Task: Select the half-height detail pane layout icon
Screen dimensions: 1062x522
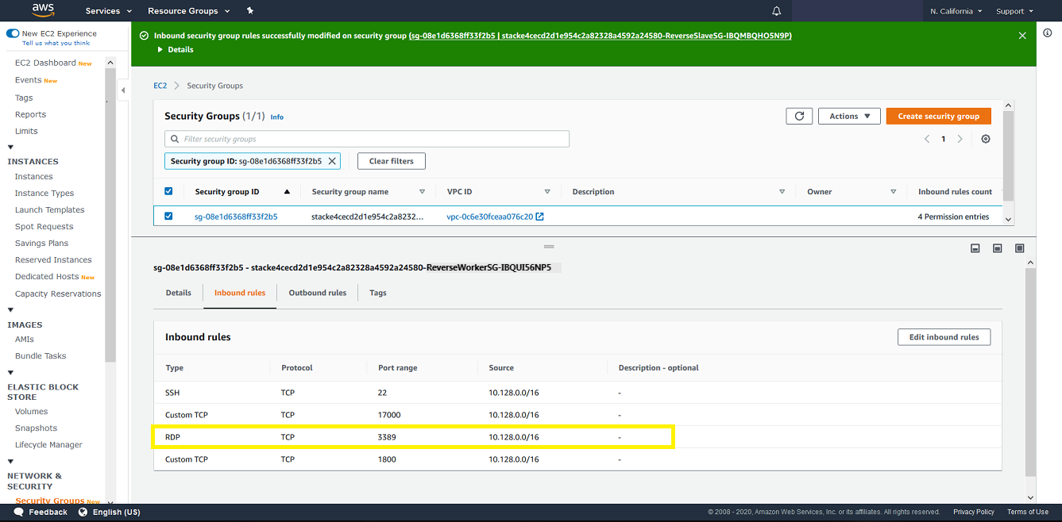Action: point(997,248)
